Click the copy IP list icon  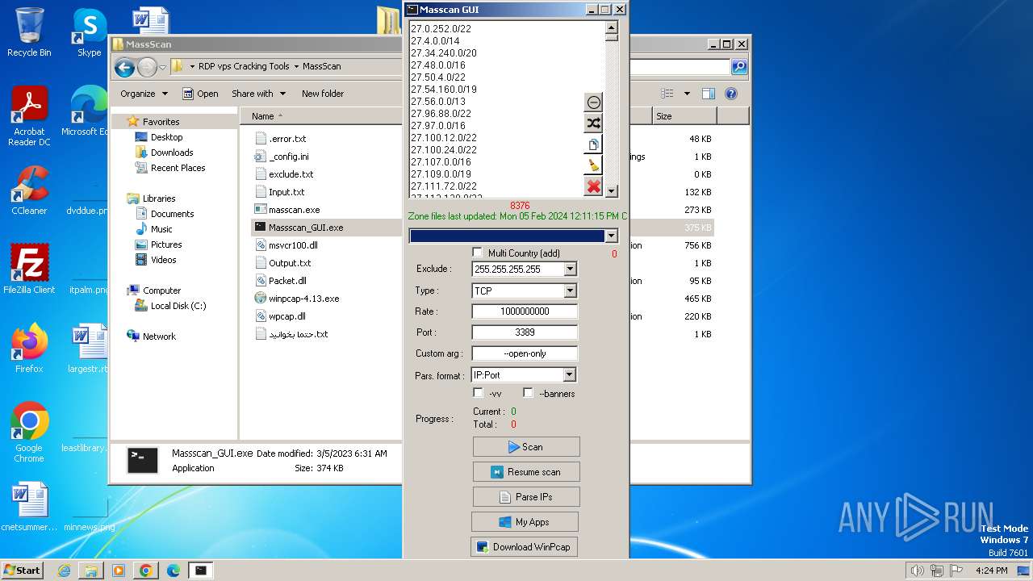[x=594, y=144]
